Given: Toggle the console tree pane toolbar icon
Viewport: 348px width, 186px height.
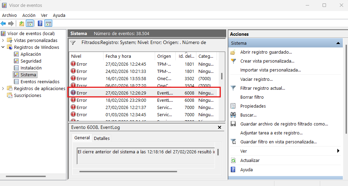Looking at the screenshot, I should pyautogui.click(x=30, y=23).
